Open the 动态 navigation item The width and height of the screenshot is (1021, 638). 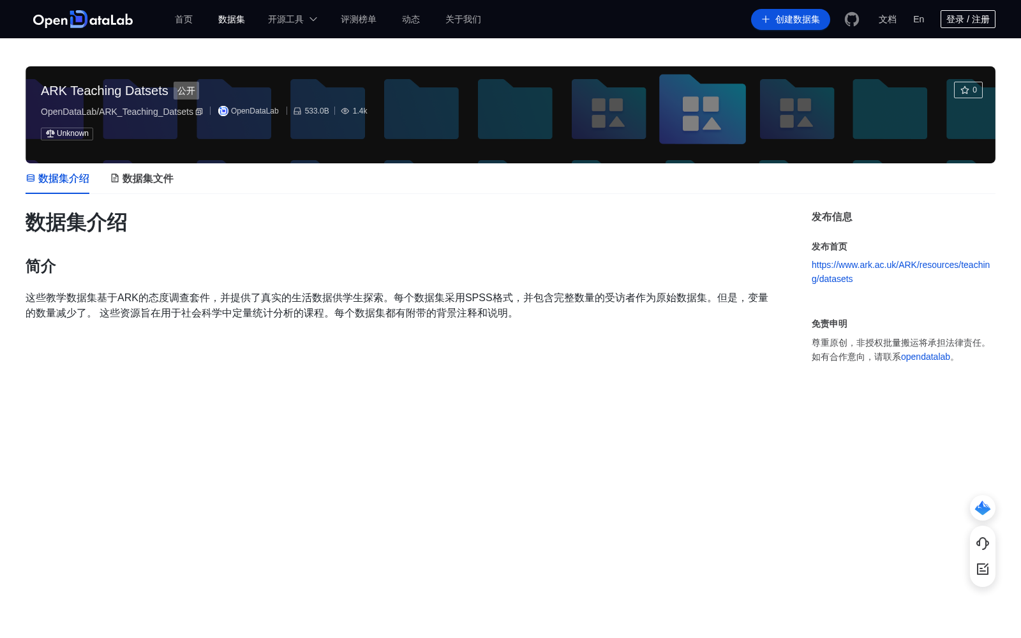tap(411, 19)
